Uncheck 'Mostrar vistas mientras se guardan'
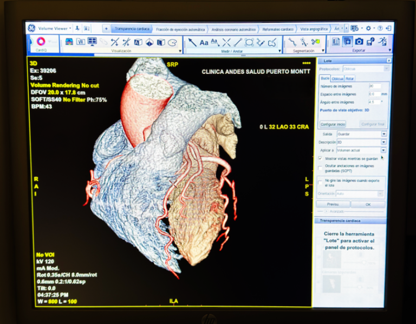 (320, 158)
